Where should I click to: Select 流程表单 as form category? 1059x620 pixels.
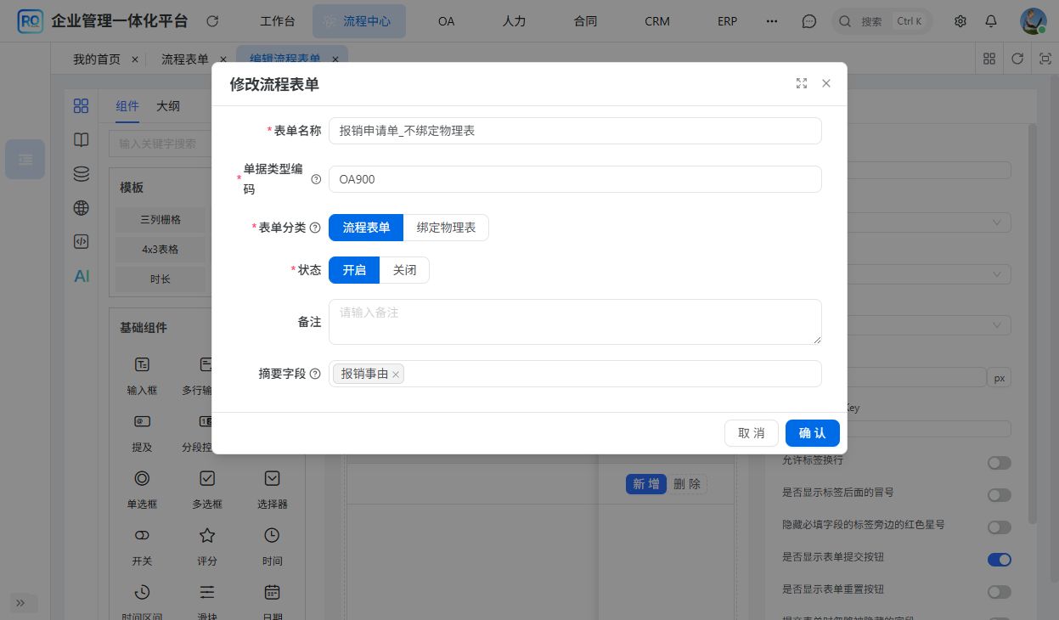pos(366,228)
